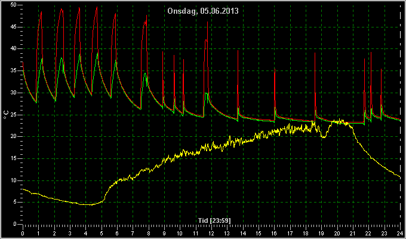Image resolution: width=406 pixels, height=239 pixels.
Task: Click the 10 value on temperature axis
Action: coord(13,180)
